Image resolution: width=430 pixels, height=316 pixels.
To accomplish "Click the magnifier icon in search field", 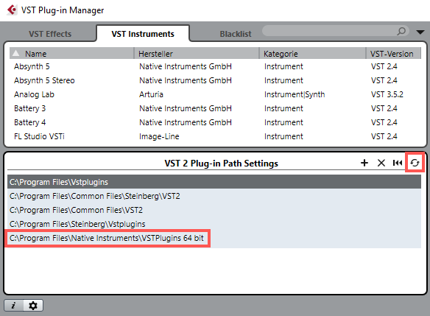I will [401, 31].
